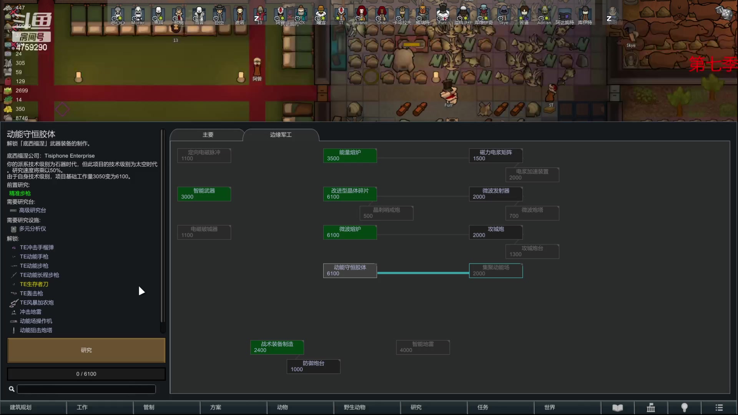Select colonist Ayano portrait

361,15
